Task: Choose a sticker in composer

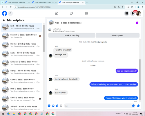Action: pyautogui.click(x=57, y=106)
